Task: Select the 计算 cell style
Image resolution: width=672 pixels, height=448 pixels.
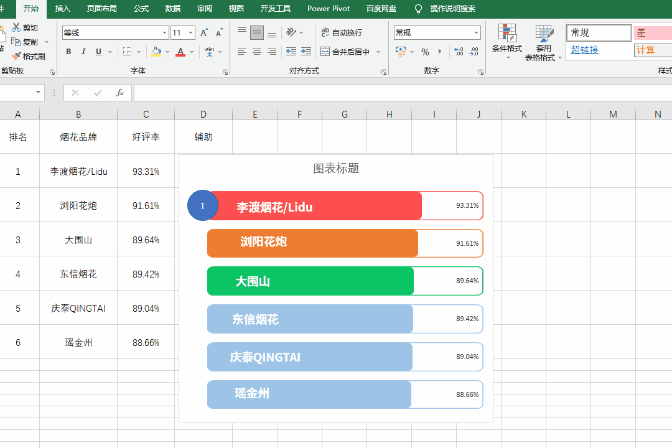Action: point(653,50)
